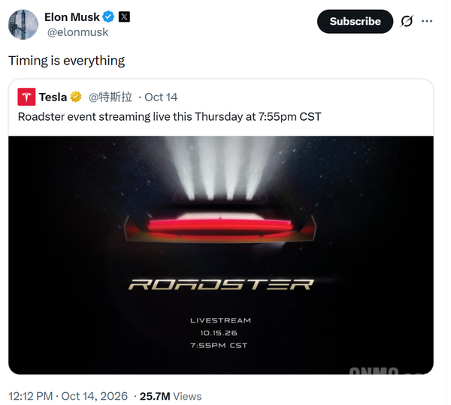Click the Timing is everything post text

pos(67,61)
